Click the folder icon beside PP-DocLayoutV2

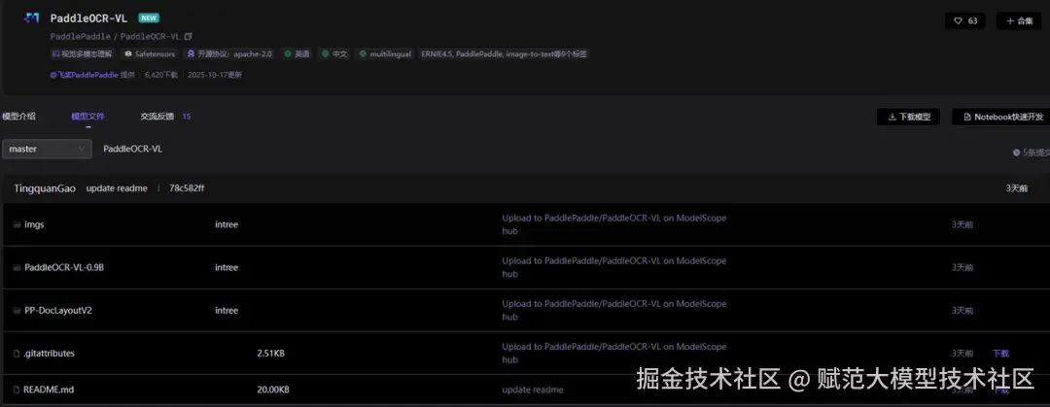pyautogui.click(x=17, y=311)
